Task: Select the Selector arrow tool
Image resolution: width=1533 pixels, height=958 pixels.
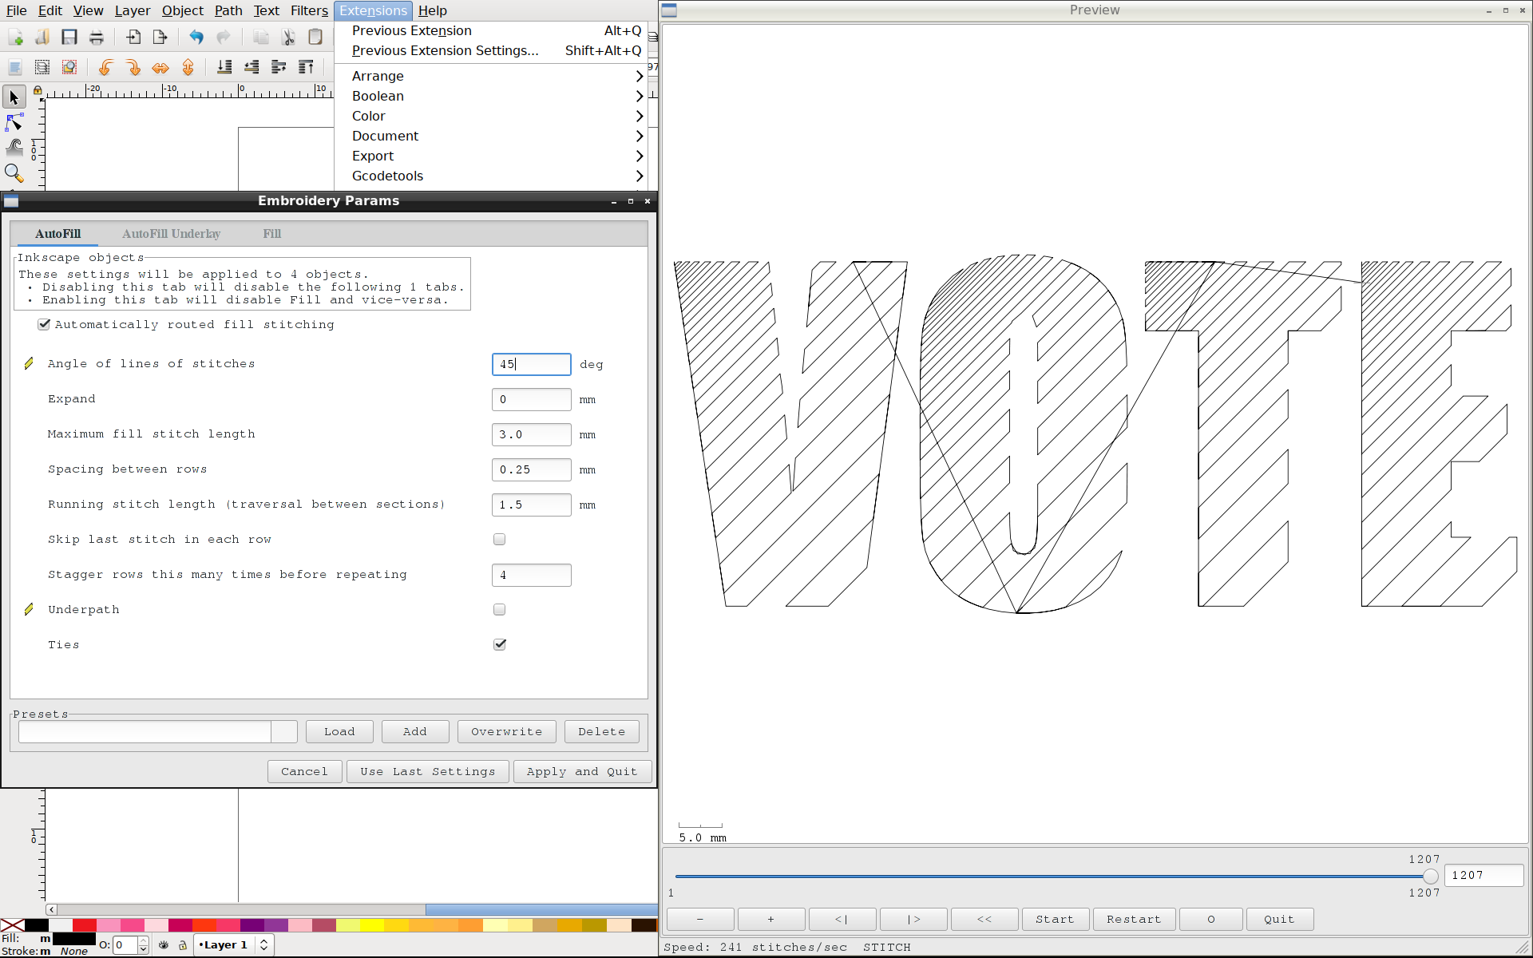Action: tap(14, 97)
